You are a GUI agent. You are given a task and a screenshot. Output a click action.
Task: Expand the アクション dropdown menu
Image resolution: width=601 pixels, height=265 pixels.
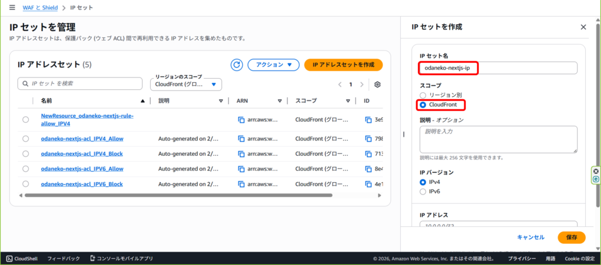(274, 65)
